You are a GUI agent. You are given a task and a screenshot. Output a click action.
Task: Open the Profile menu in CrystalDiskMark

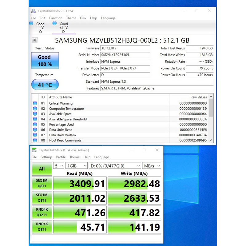coord(61,157)
